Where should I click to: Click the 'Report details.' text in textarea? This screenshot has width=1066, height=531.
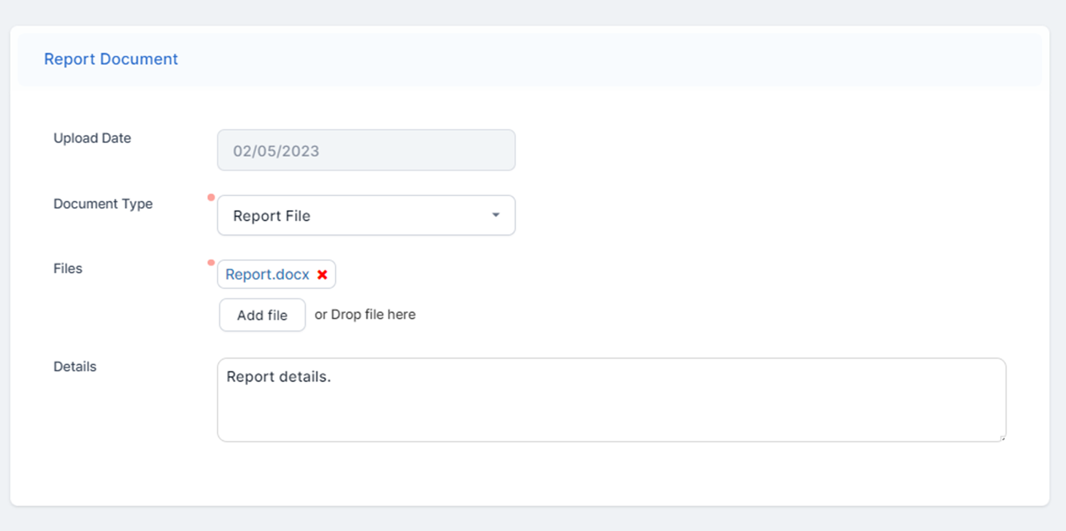point(278,377)
